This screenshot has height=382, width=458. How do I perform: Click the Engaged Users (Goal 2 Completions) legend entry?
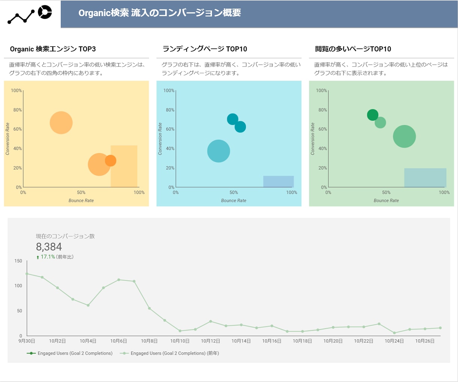point(69,353)
